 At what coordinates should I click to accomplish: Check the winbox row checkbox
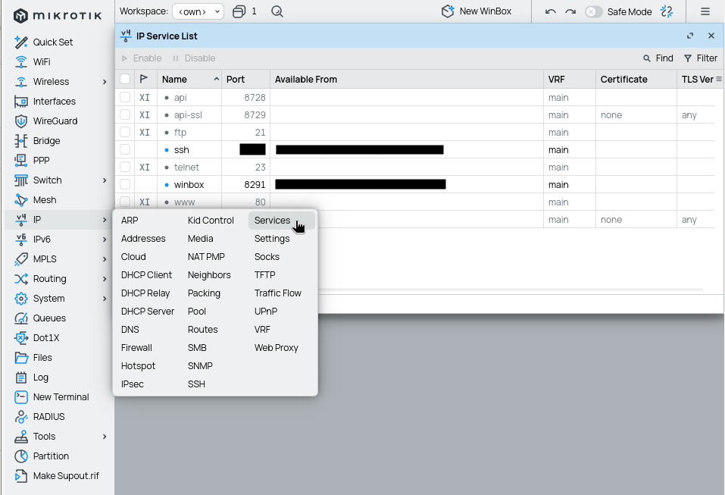(125, 184)
